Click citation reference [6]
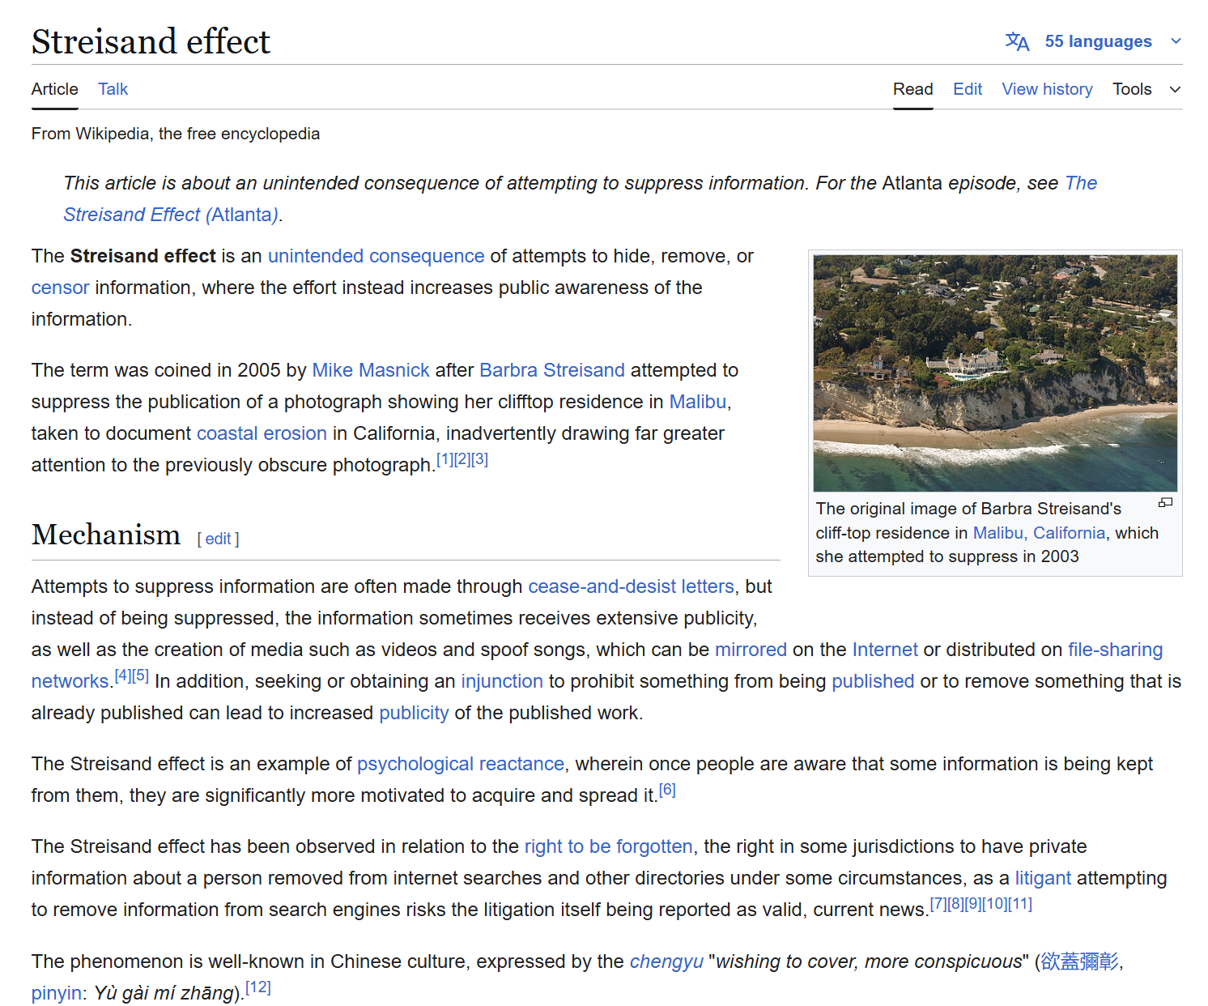This screenshot has width=1208, height=1006. point(667,790)
